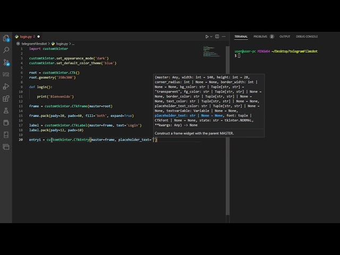The image size is (340, 255).
Task: Click 'set_default_color_theme' on line 4
Action: (79, 63)
